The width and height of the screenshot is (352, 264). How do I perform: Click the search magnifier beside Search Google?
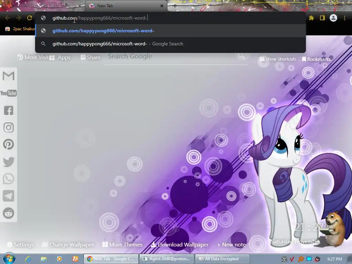(241, 55)
